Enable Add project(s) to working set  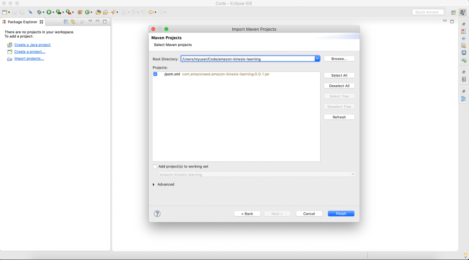pos(155,167)
